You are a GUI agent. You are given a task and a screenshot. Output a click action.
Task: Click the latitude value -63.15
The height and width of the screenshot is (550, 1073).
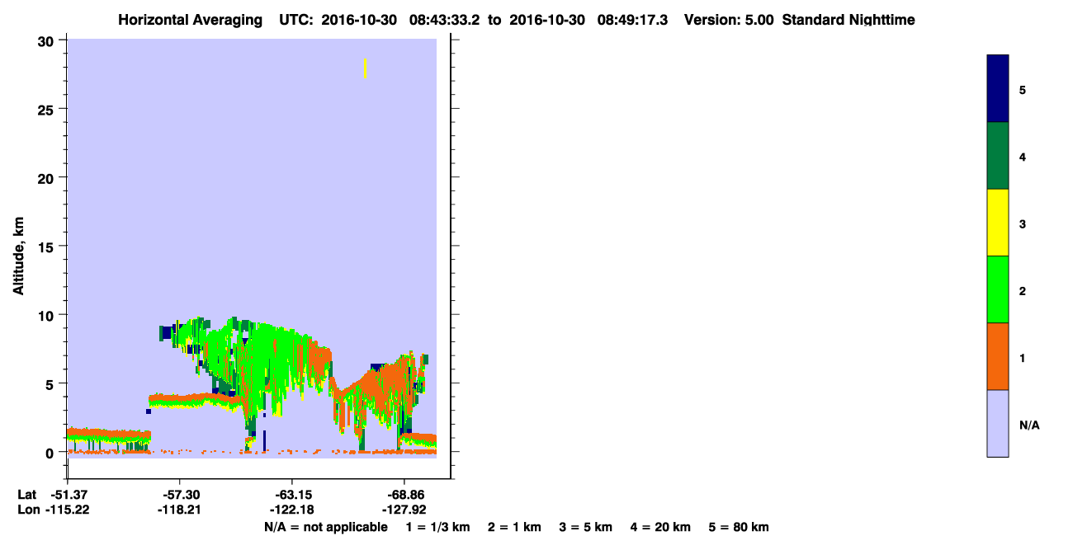pyautogui.click(x=292, y=494)
